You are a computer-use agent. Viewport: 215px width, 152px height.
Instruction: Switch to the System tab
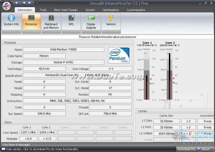click(x=90, y=10)
